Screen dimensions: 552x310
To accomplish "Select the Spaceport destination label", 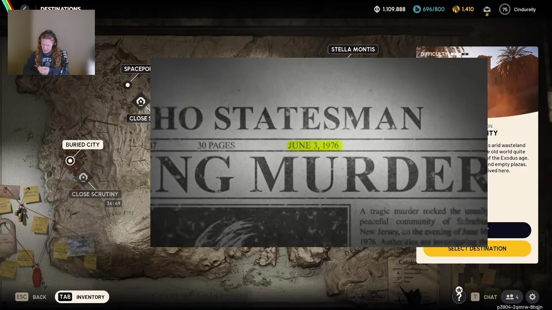I will [137, 69].
